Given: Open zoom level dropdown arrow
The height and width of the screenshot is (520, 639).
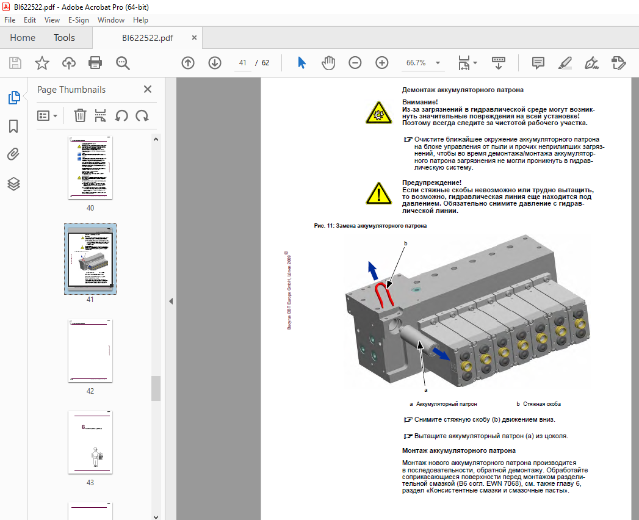Looking at the screenshot, I should (x=438, y=63).
